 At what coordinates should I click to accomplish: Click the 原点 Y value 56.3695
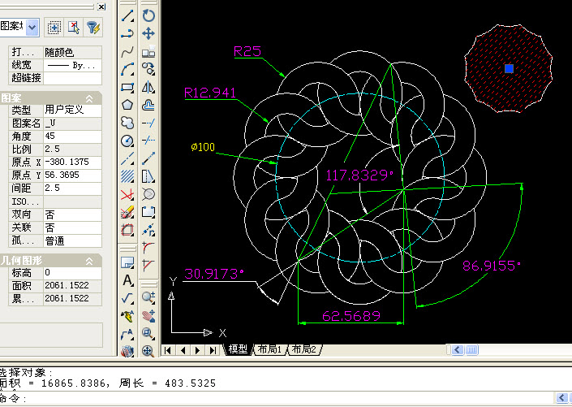(x=72, y=175)
